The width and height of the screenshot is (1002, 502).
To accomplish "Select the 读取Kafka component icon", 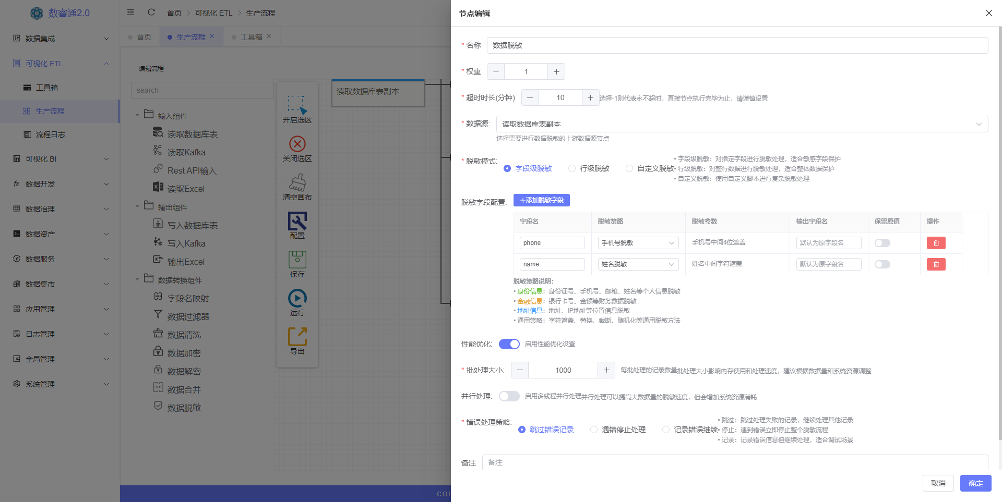I will [x=158, y=150].
